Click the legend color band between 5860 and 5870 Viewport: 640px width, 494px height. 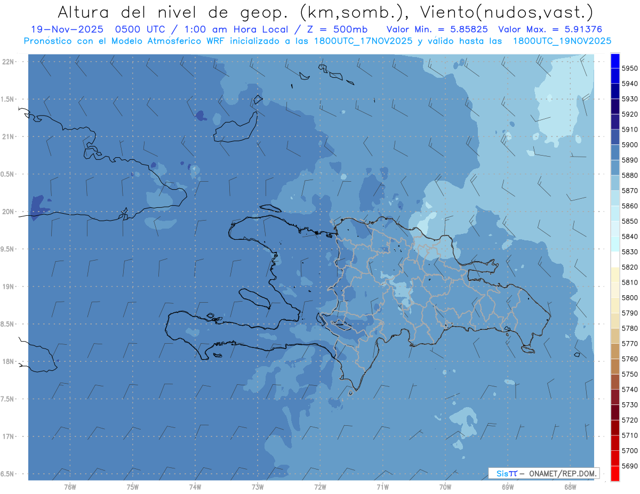point(615,198)
